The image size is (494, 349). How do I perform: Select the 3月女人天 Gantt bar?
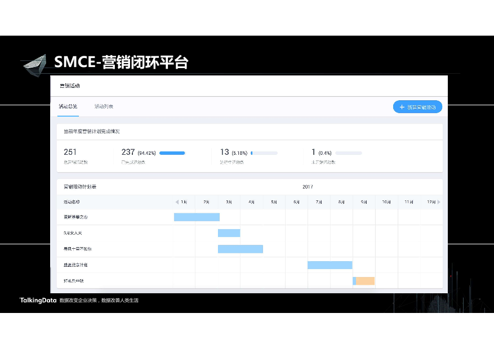point(229,233)
